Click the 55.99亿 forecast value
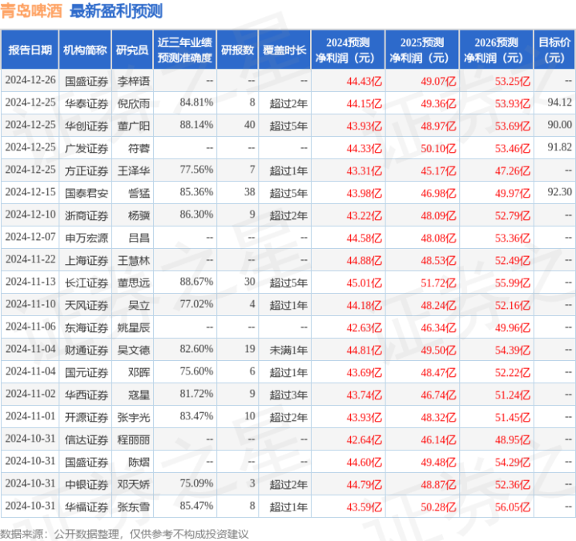Viewport: 576px width, 541px height. tap(513, 283)
